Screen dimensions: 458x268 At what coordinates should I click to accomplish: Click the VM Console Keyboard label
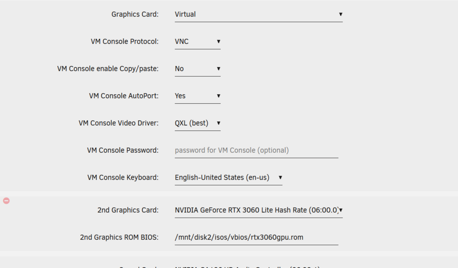click(x=123, y=177)
